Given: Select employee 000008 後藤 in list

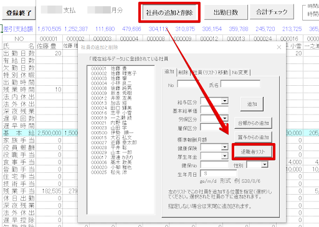Looking at the screenshot, I should 111,88.
